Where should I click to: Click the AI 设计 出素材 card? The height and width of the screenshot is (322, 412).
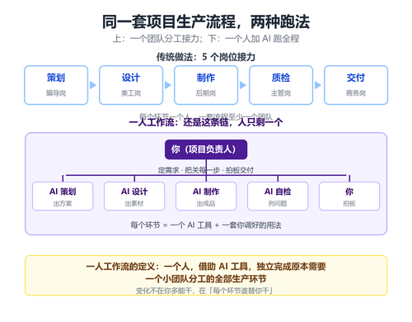(x=134, y=197)
